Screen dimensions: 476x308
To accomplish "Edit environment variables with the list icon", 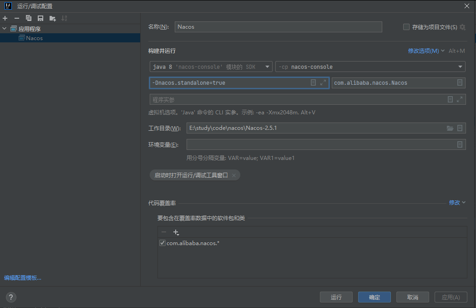I will (x=460, y=144).
